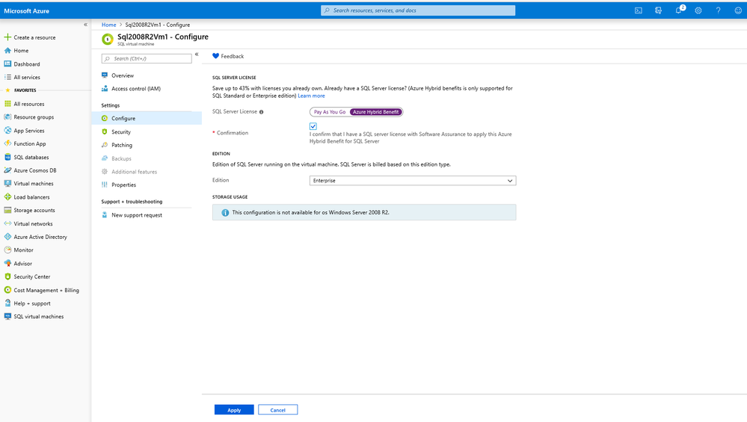Open Dashboard icon in sidebar
747x422 pixels.
click(x=7, y=63)
